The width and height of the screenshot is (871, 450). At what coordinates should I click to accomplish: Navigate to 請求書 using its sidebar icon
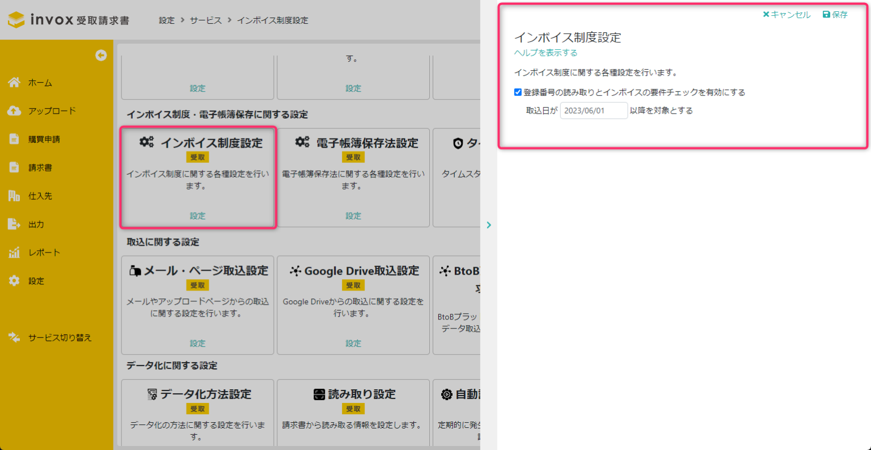pyautogui.click(x=14, y=167)
